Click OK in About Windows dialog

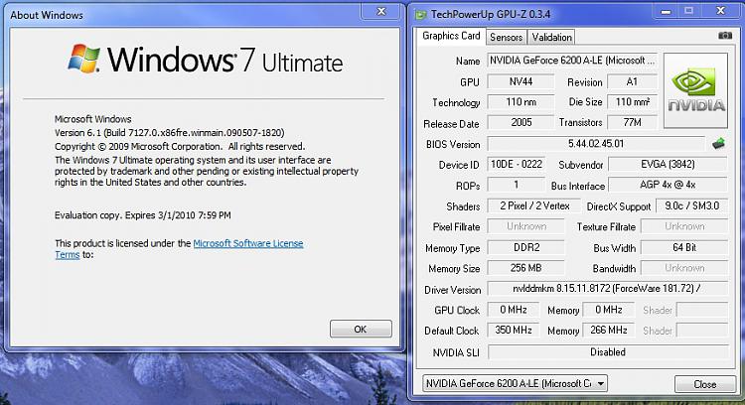[x=361, y=329]
